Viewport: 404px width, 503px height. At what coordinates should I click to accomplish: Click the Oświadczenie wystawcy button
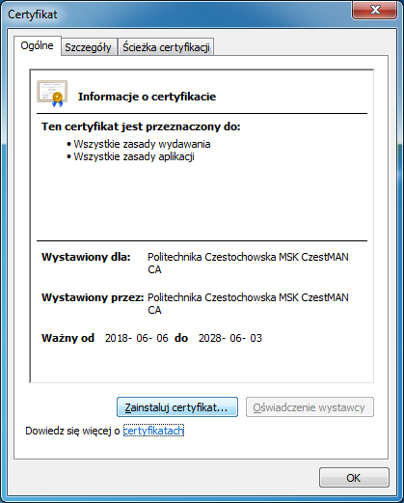point(310,407)
